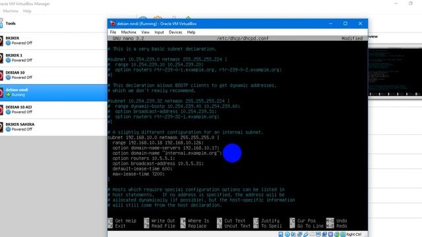Click the keyboard capture status icon
This screenshot has height=237, width=422.
click(343, 234)
